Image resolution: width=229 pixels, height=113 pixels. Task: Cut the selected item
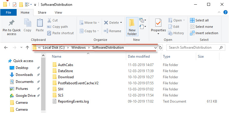[52, 20]
